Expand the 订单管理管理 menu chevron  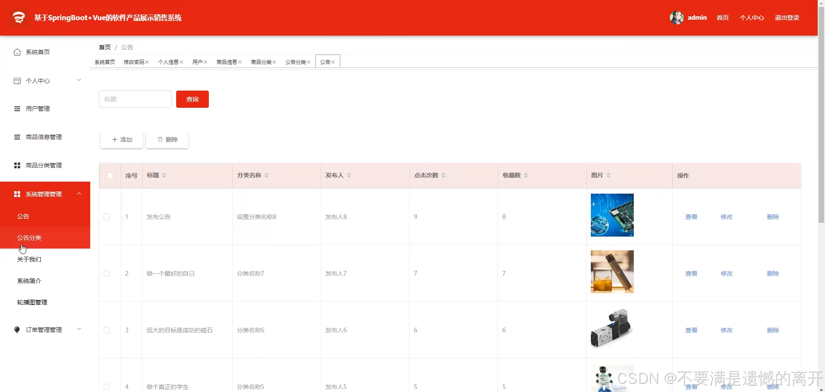(79, 329)
